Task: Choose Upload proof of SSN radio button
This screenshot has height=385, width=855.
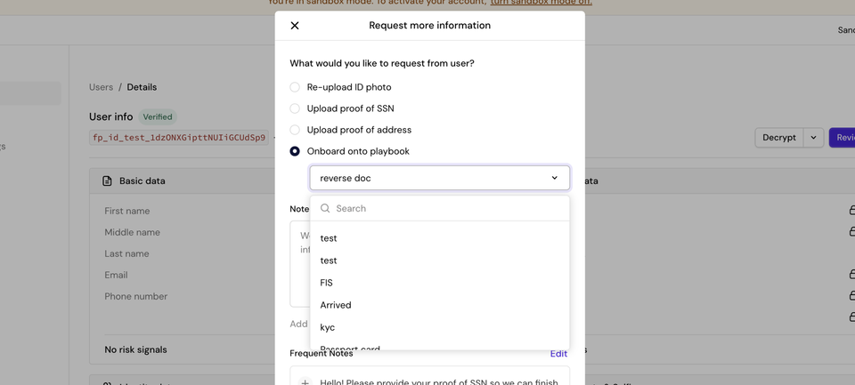Action: [295, 108]
